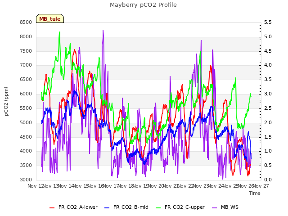Click the Time axis label

coord(255,193)
